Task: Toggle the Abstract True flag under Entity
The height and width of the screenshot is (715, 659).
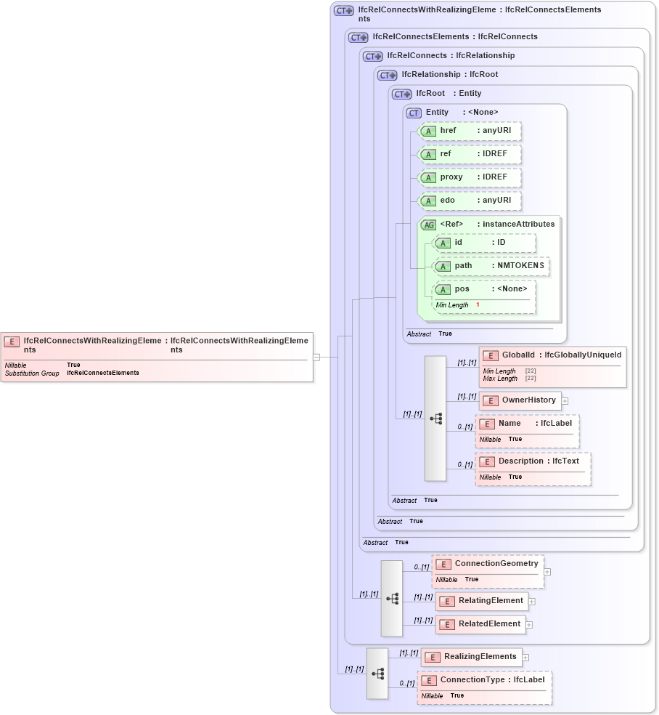Action: click(419, 334)
